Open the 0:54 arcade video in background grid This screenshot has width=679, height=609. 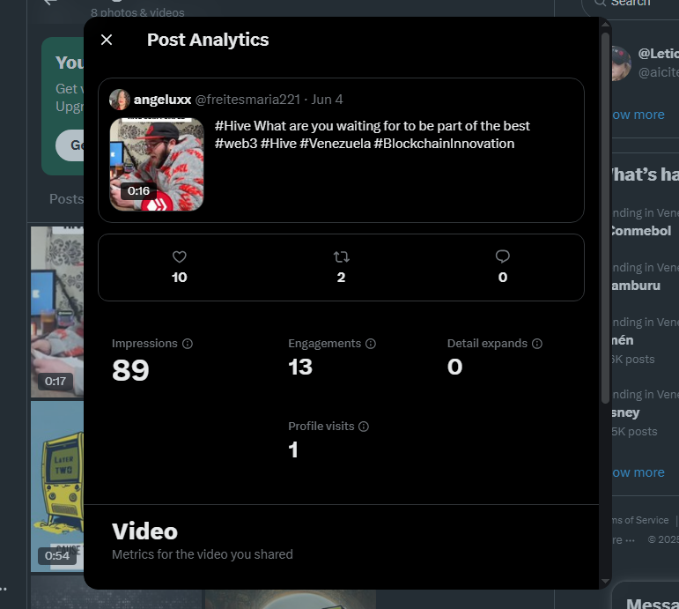tap(56, 486)
